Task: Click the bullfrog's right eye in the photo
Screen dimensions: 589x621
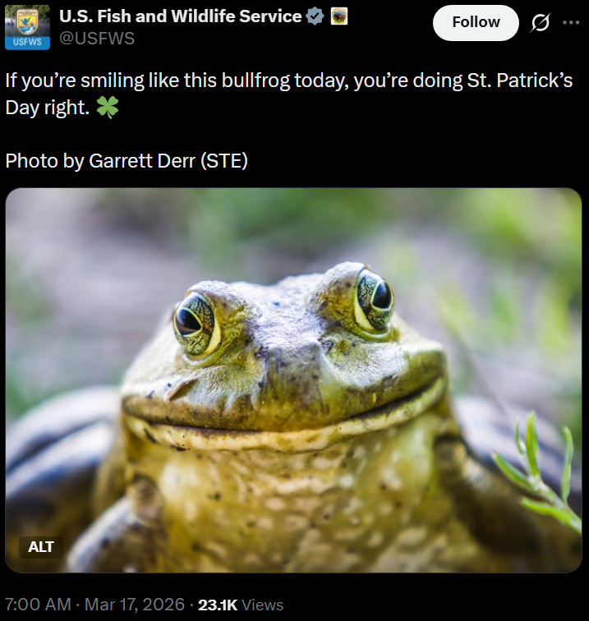Action: [374, 298]
